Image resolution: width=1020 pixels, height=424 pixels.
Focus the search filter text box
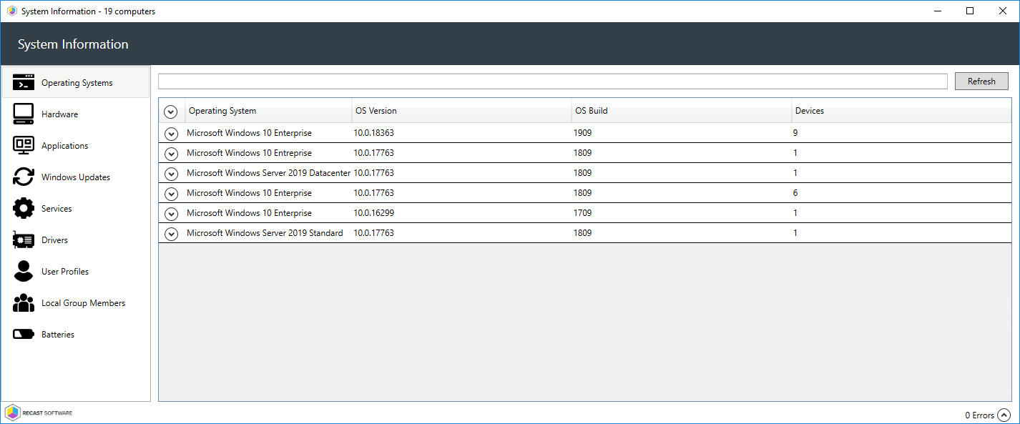tap(553, 81)
